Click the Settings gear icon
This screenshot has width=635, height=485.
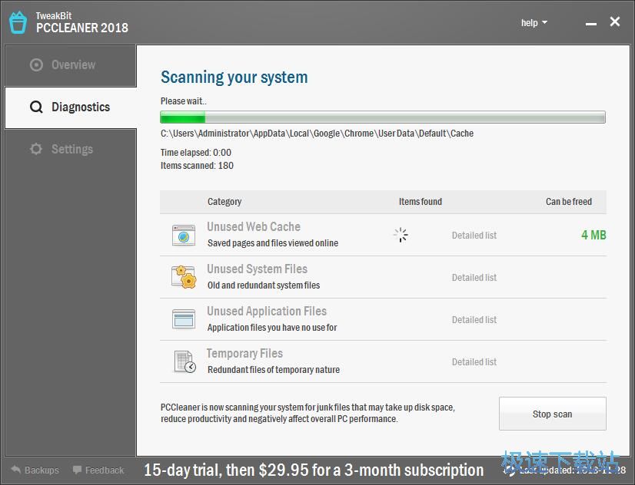(x=36, y=149)
